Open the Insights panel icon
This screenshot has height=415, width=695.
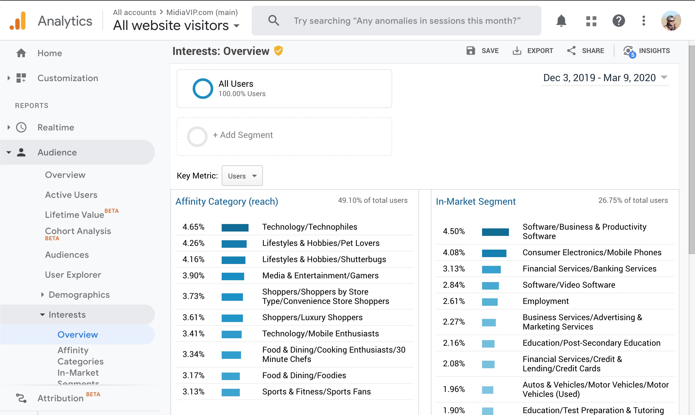[x=629, y=51]
